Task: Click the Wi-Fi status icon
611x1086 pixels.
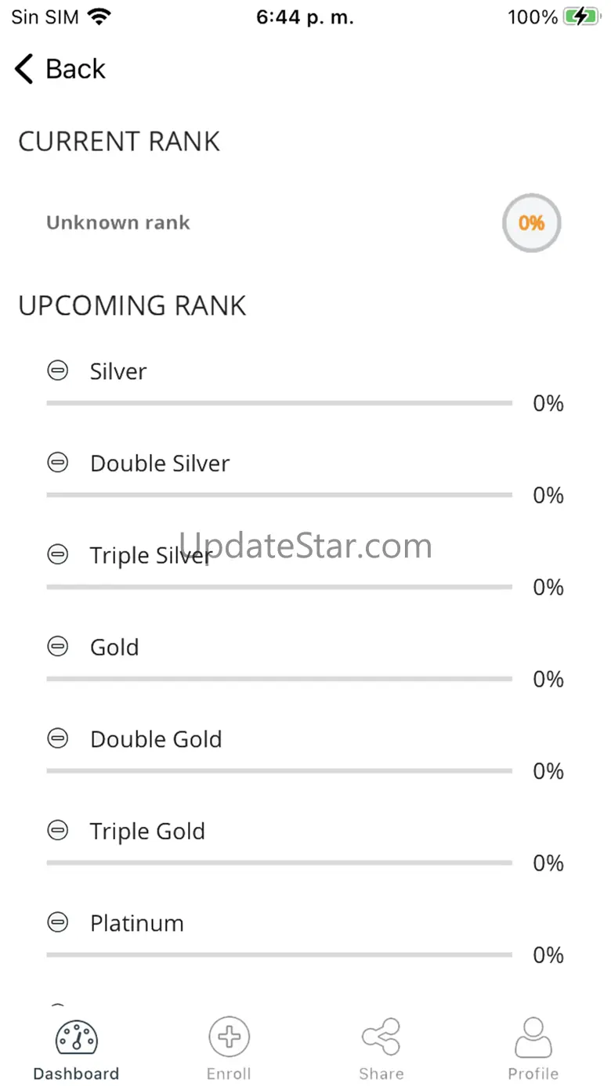Action: 99,17
